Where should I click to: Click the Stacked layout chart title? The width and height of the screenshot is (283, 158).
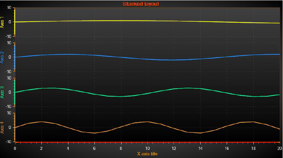click(141, 4)
